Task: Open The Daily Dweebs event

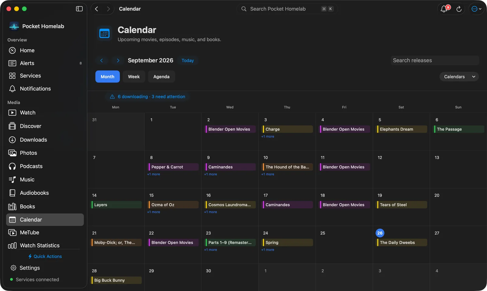Action: click(402, 242)
